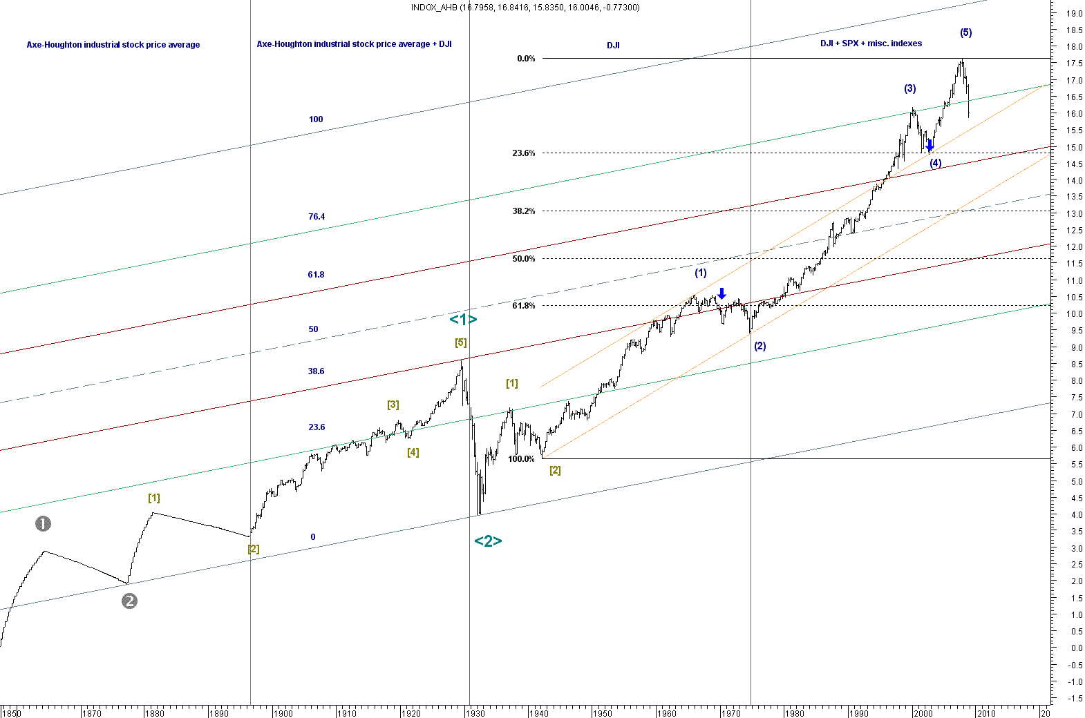Screen dimensions: 1085x718
Task: Click the olive [4] wave label
Action: [413, 452]
